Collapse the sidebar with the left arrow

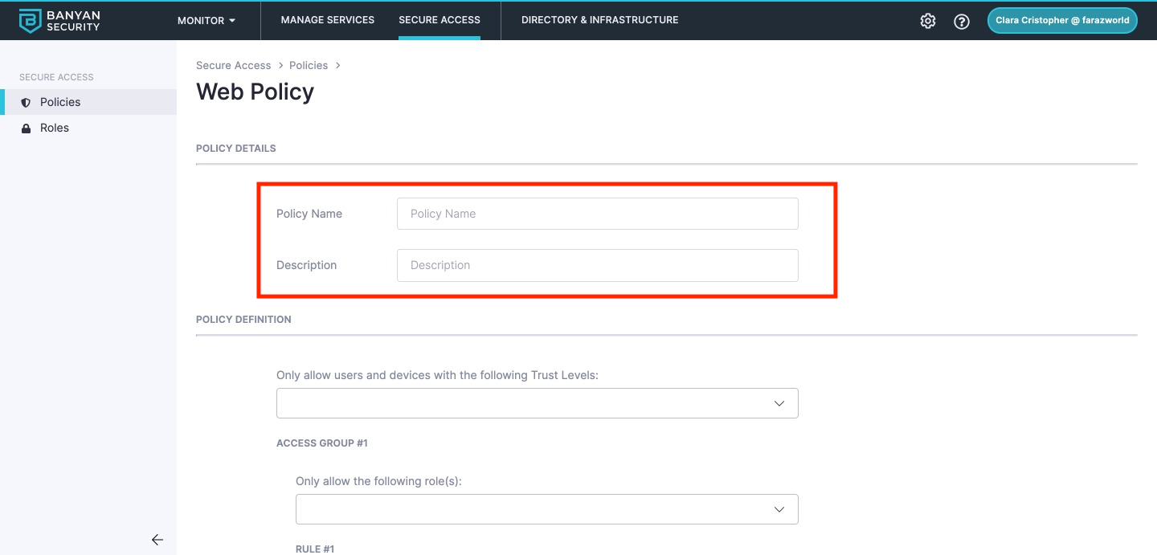pyautogui.click(x=157, y=540)
